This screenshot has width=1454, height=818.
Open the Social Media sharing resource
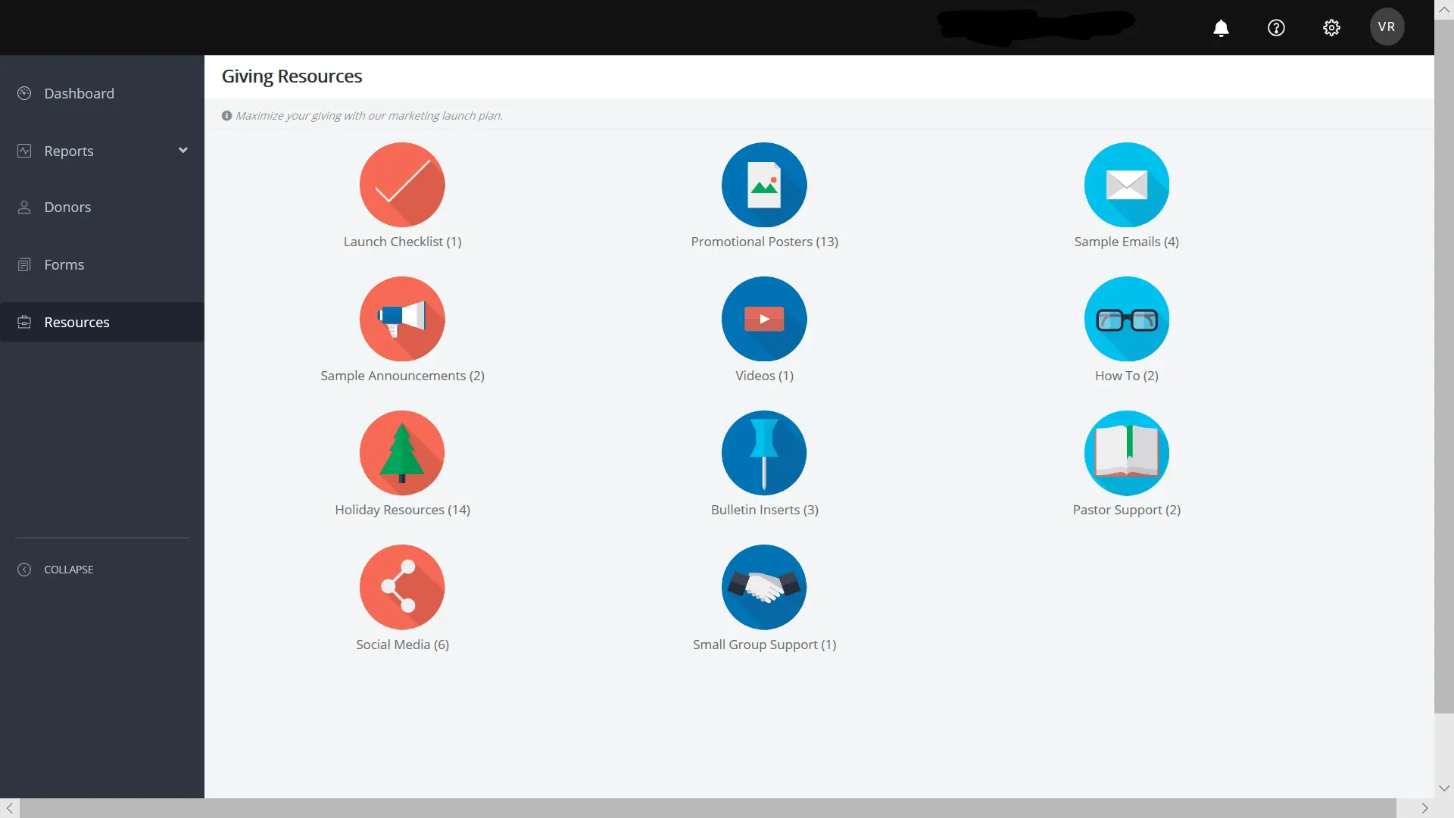tap(401, 587)
